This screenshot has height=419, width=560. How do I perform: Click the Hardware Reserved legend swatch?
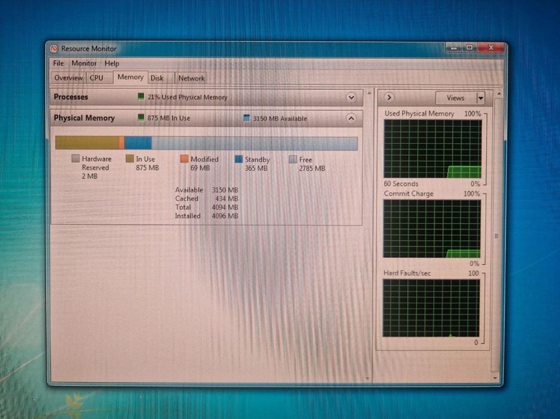coord(75,158)
